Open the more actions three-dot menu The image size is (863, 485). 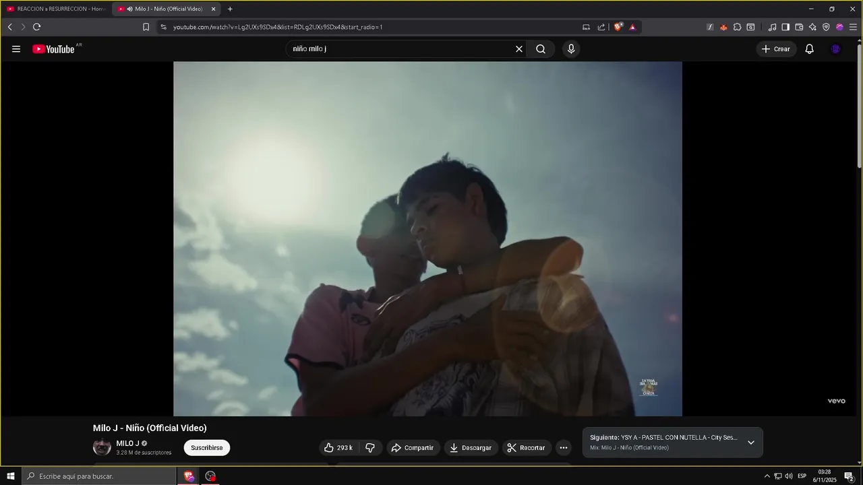564,448
